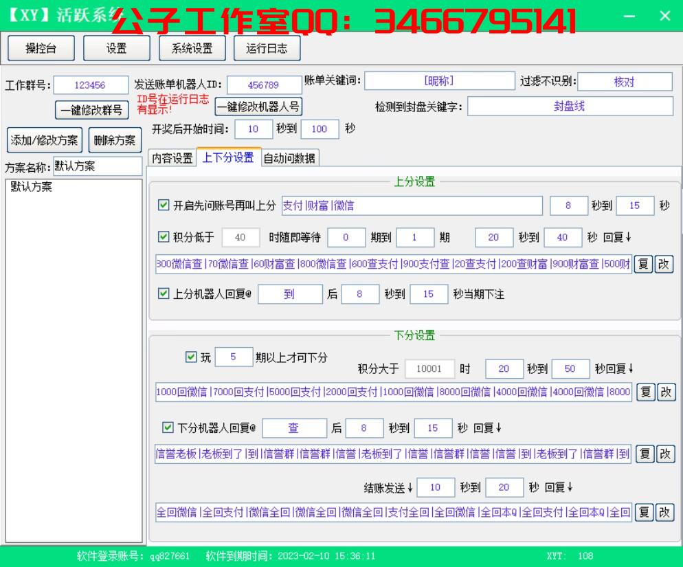Toggle 上分机器人回复@ checkbox
Image resolution: width=683 pixels, height=567 pixels.
(x=164, y=293)
